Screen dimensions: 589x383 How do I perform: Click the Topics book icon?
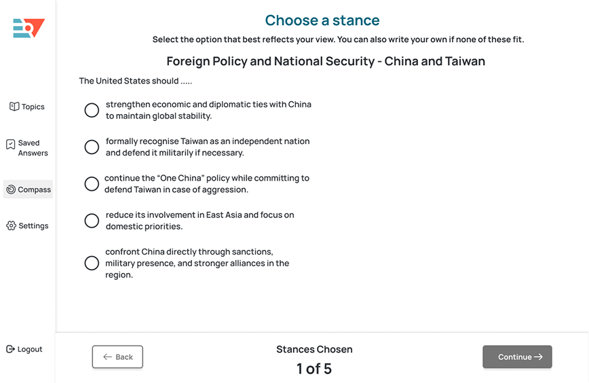14,107
